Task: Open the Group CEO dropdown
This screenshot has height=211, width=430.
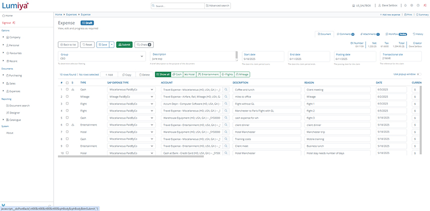Action: pos(102,57)
